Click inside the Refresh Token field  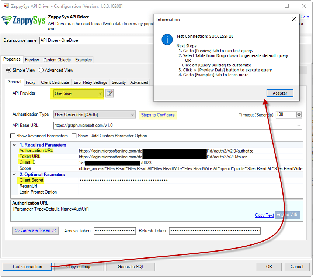pos(214,231)
